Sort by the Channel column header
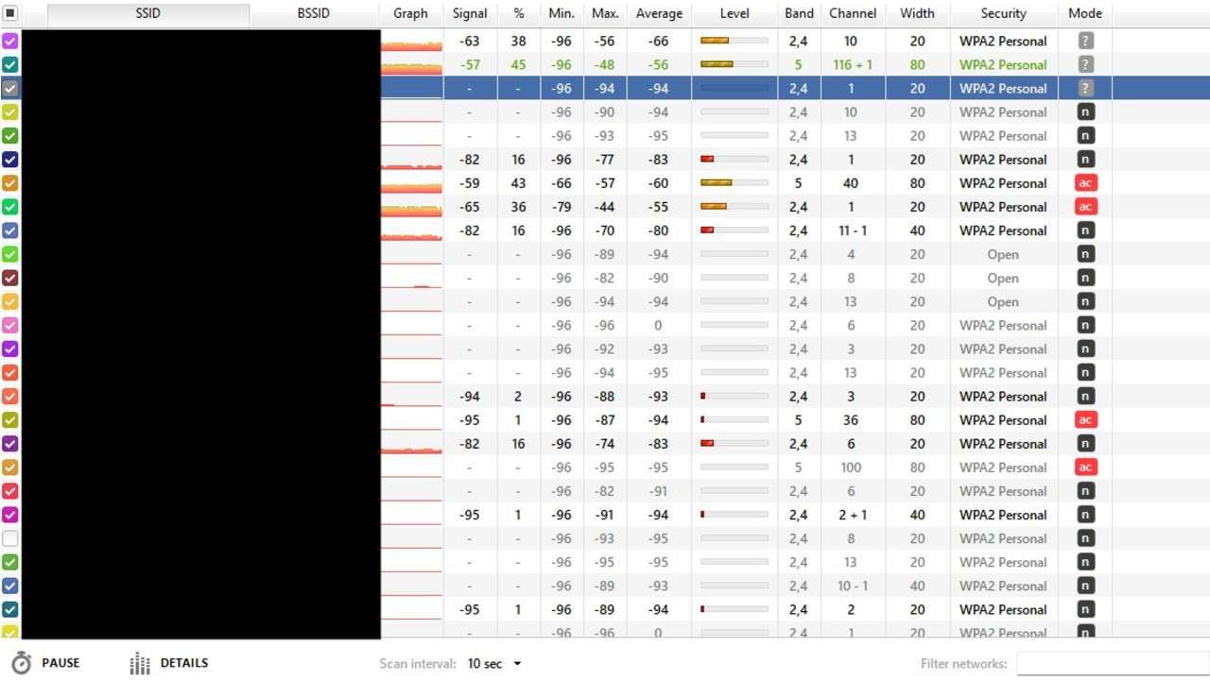 (853, 13)
